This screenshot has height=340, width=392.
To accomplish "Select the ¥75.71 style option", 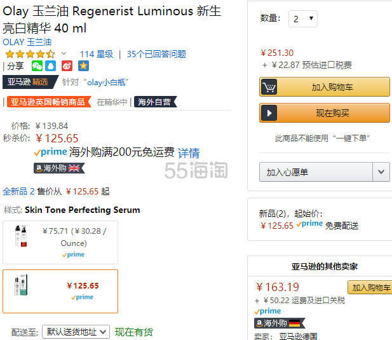I will [x=60, y=242].
